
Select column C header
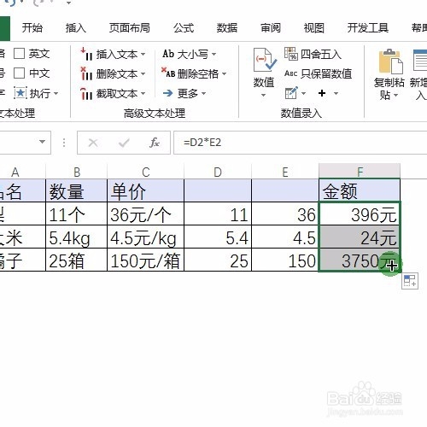(x=146, y=172)
